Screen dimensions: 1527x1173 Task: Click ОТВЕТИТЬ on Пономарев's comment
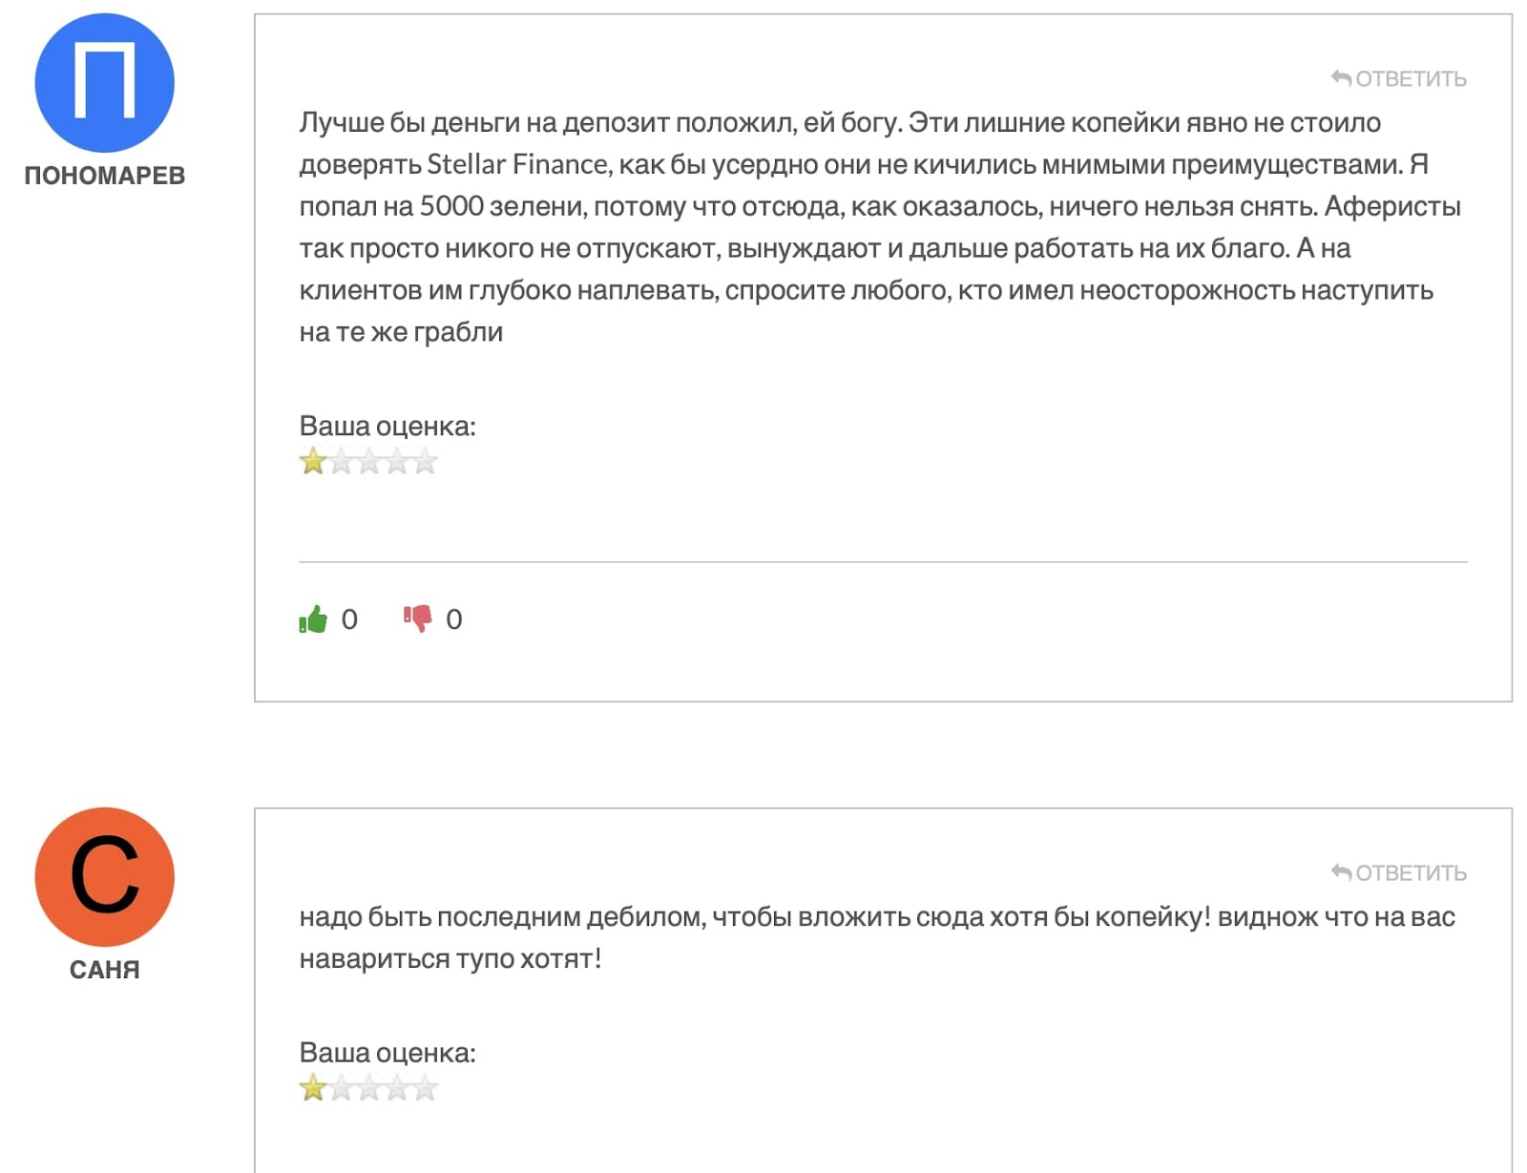coord(1411,79)
